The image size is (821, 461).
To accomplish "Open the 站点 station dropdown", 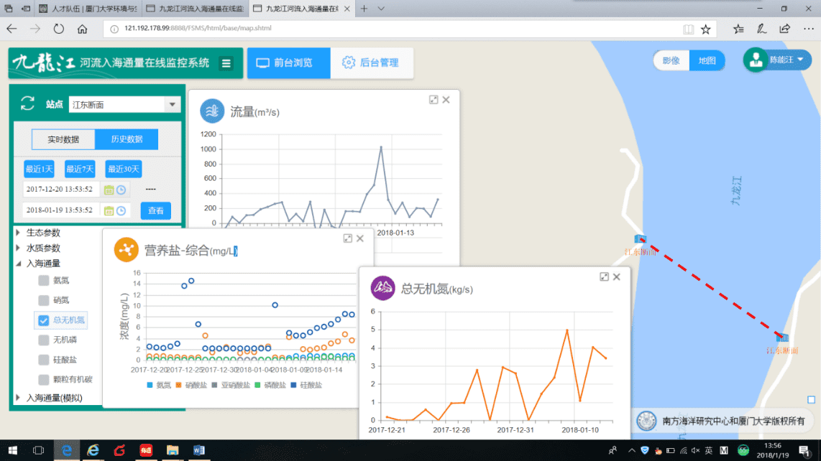I will pos(172,105).
